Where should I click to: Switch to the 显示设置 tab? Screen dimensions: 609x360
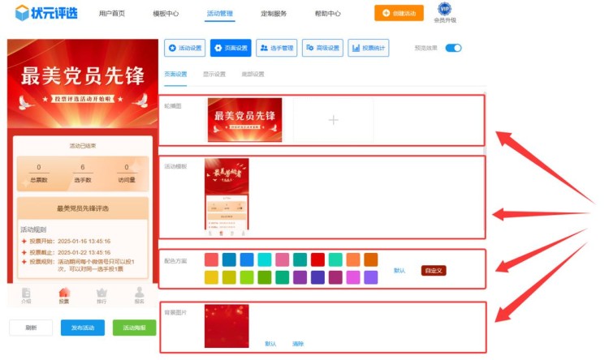tap(214, 75)
